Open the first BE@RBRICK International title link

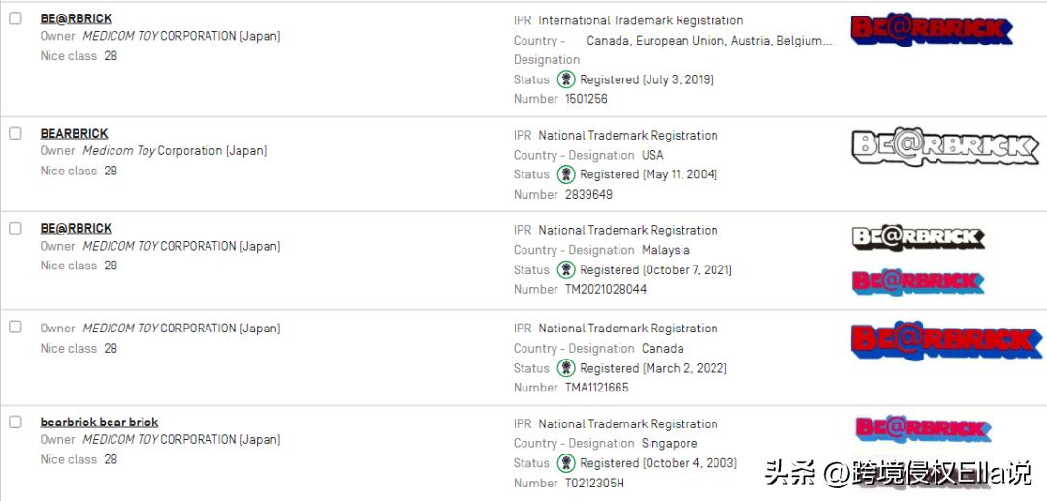point(76,18)
